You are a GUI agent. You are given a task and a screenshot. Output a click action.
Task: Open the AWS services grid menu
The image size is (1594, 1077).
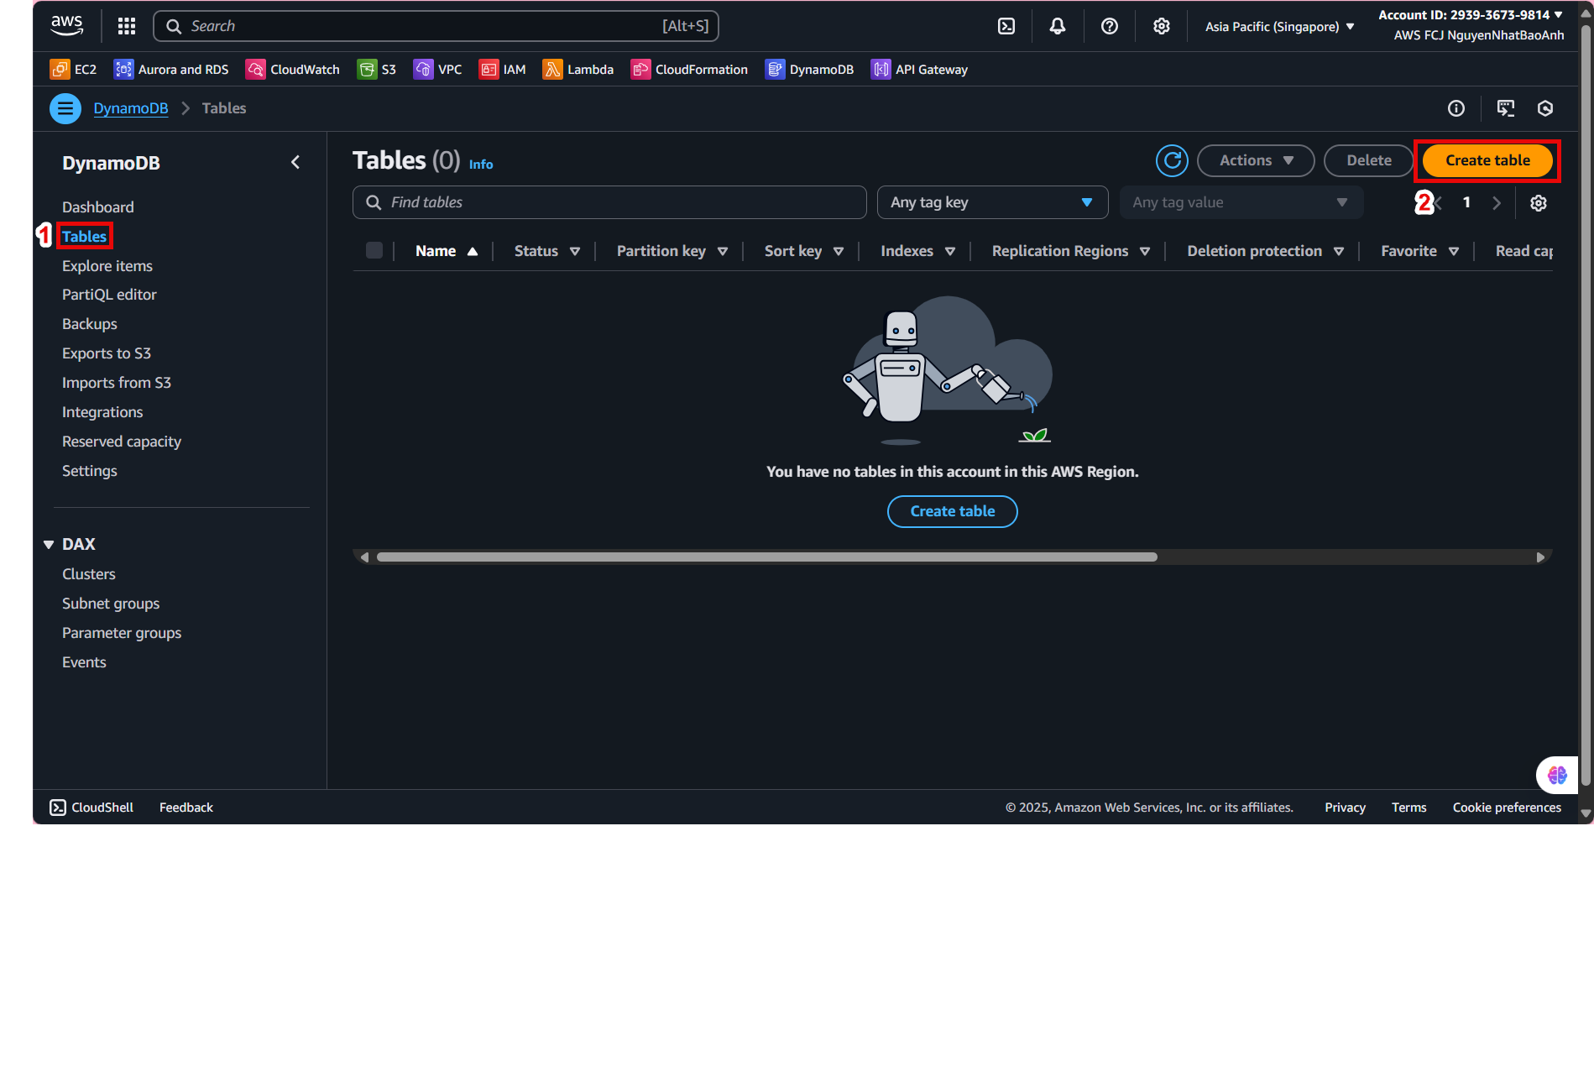pos(127,26)
